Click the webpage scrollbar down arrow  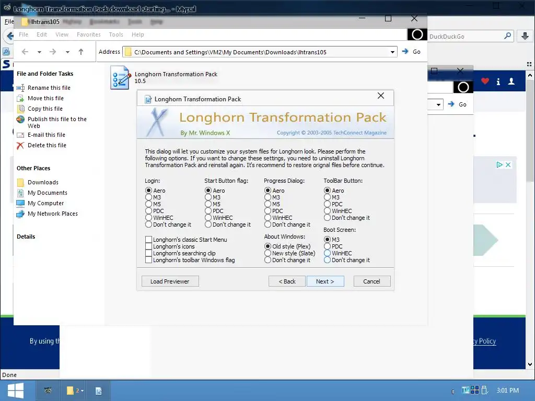530,364
